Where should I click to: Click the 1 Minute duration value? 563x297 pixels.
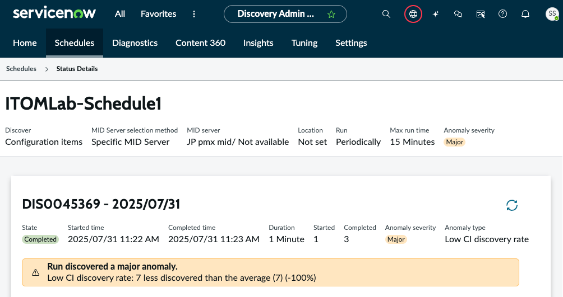click(287, 239)
